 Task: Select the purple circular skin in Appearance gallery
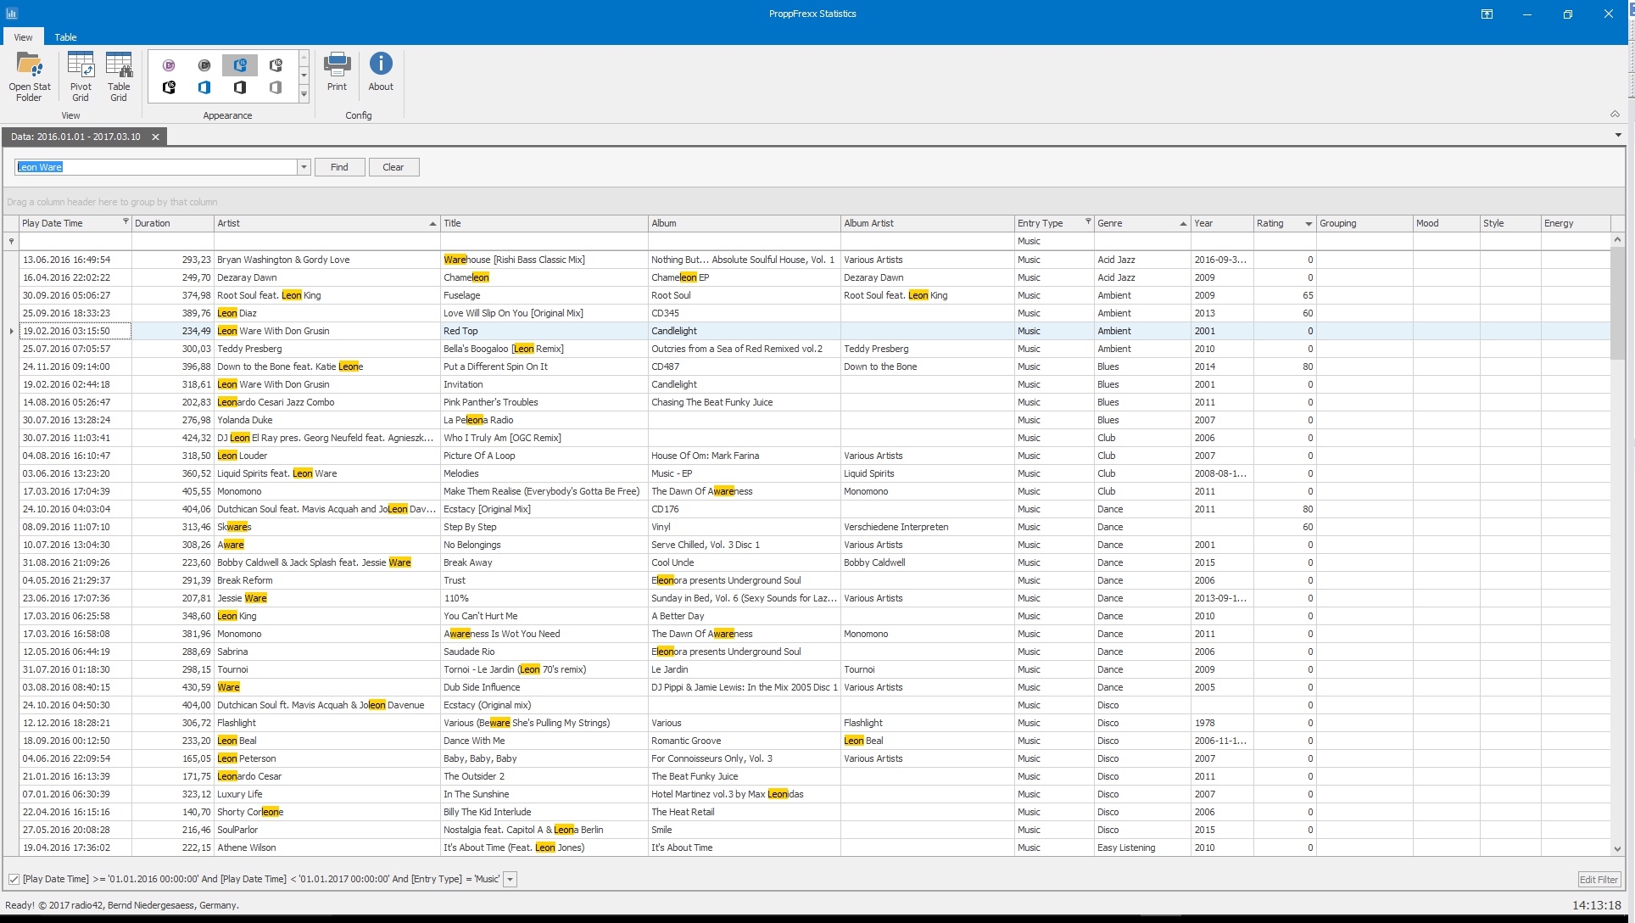pyautogui.click(x=169, y=65)
